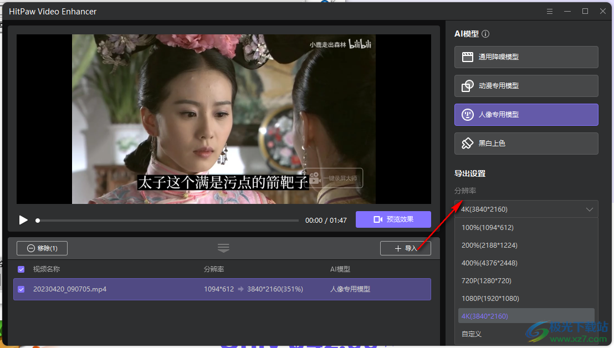The width and height of the screenshot is (614, 348).
Task: Choose 1080P(1920*1080) resolution option
Action: [x=526, y=298]
